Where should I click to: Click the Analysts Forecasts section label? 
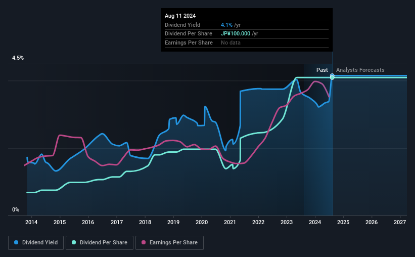click(360, 70)
